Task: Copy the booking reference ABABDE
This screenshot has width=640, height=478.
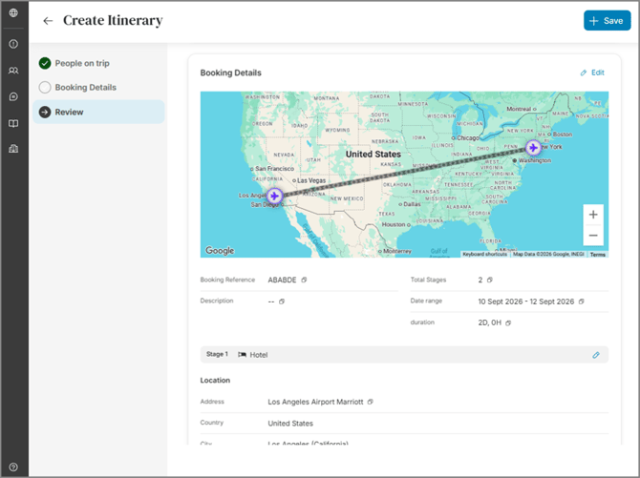Action: coord(304,280)
